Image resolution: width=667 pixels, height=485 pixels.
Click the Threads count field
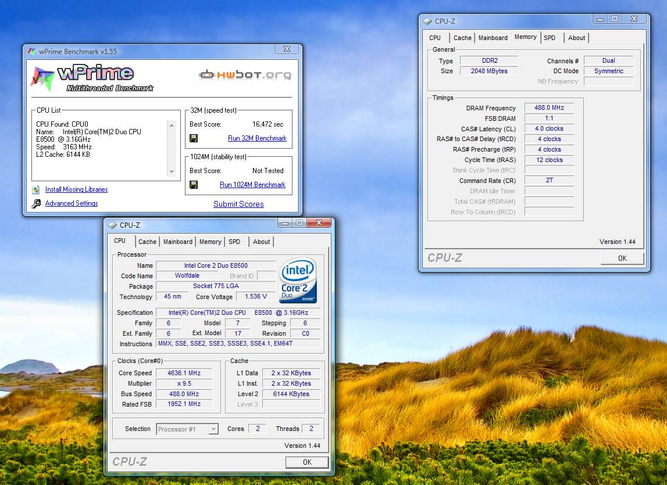click(x=311, y=429)
